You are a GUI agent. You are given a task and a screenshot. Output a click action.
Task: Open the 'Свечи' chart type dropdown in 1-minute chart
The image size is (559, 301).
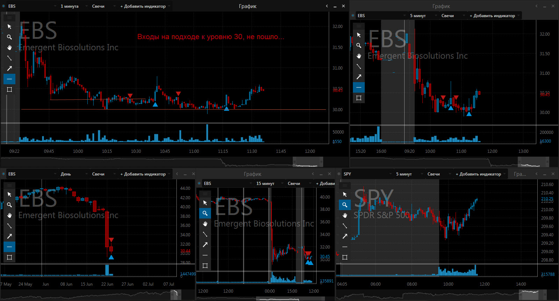click(x=103, y=6)
